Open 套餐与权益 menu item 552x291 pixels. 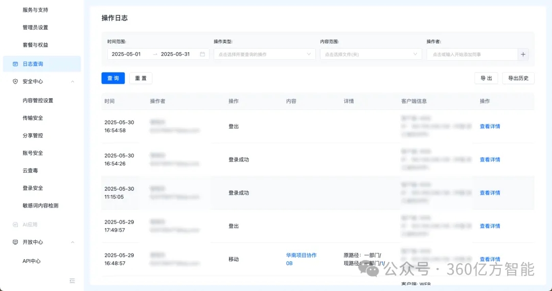point(35,44)
